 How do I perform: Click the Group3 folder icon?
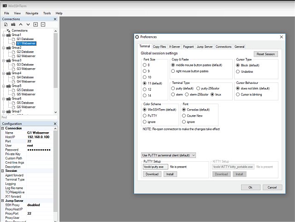9,60
